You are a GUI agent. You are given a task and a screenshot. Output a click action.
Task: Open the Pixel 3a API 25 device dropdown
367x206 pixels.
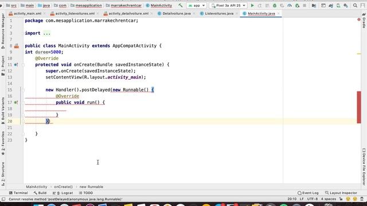228,5
